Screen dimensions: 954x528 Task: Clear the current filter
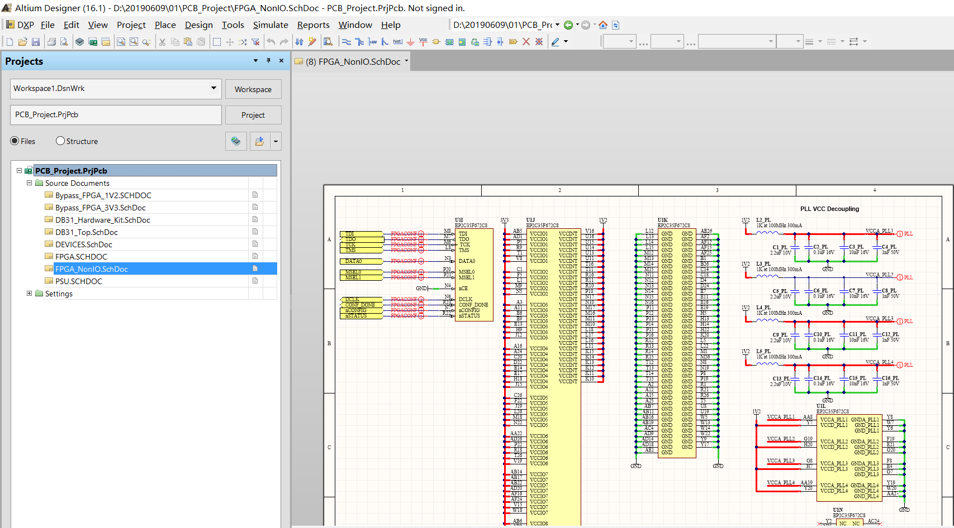(255, 42)
